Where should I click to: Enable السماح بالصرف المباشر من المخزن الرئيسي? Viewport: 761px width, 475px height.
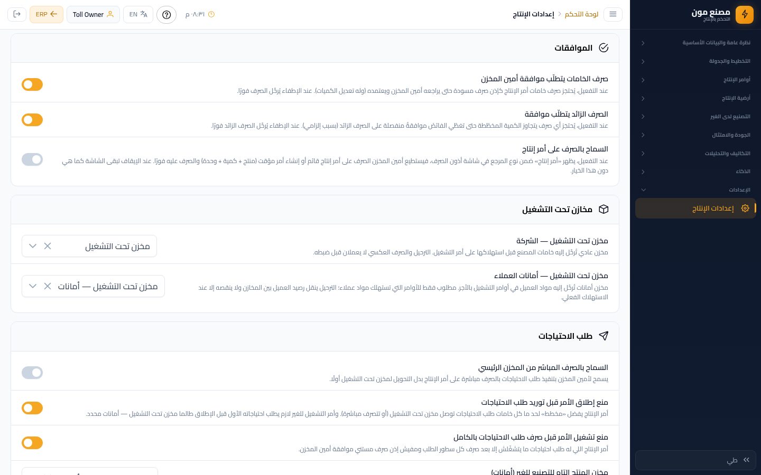(x=32, y=373)
